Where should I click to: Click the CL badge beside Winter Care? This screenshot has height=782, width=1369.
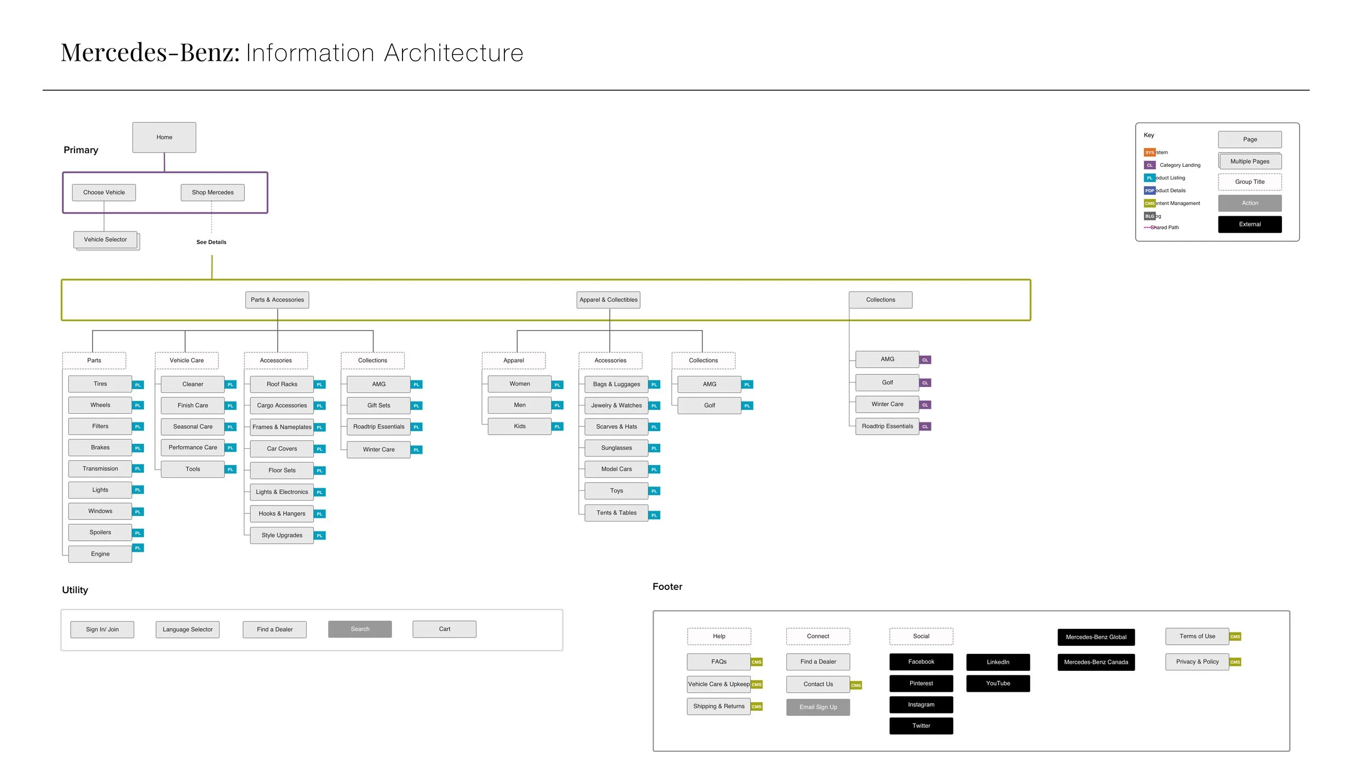coord(925,405)
